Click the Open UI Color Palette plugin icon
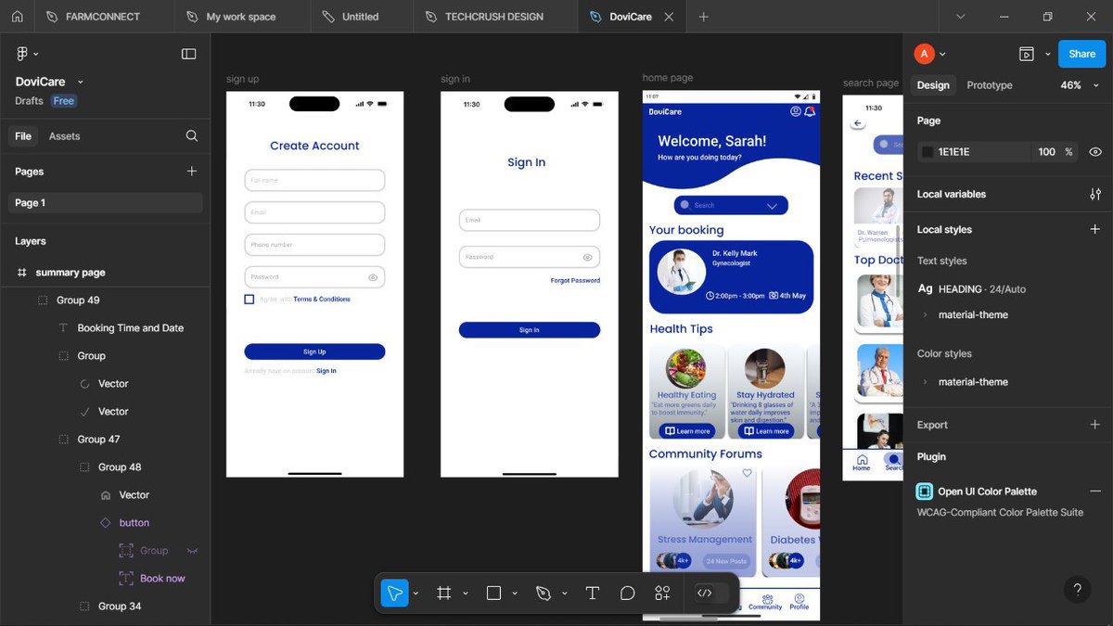This screenshot has width=1113, height=626. click(925, 492)
